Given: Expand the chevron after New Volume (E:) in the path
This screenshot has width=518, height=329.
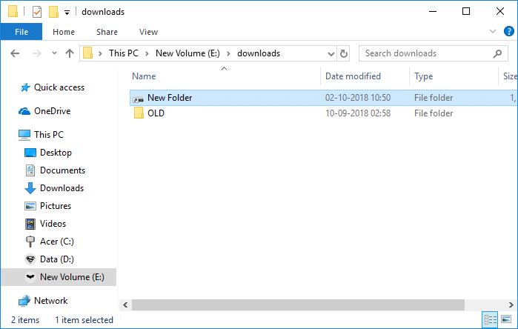Looking at the screenshot, I should click(228, 53).
